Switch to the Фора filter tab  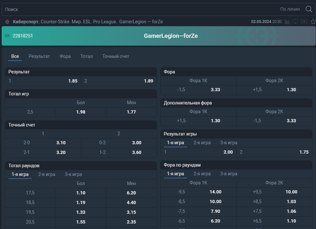[65, 56]
